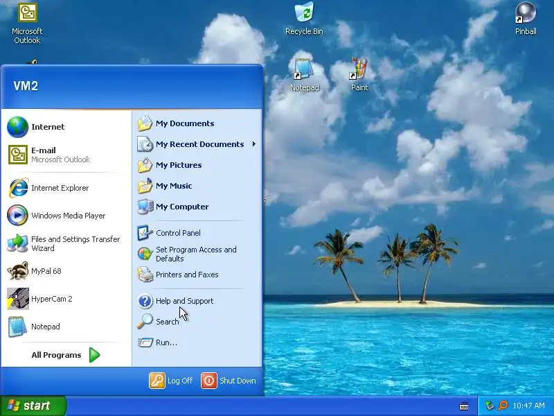Open Internet from the Start menu
Image resolution: width=554 pixels, height=416 pixels.
point(65,127)
